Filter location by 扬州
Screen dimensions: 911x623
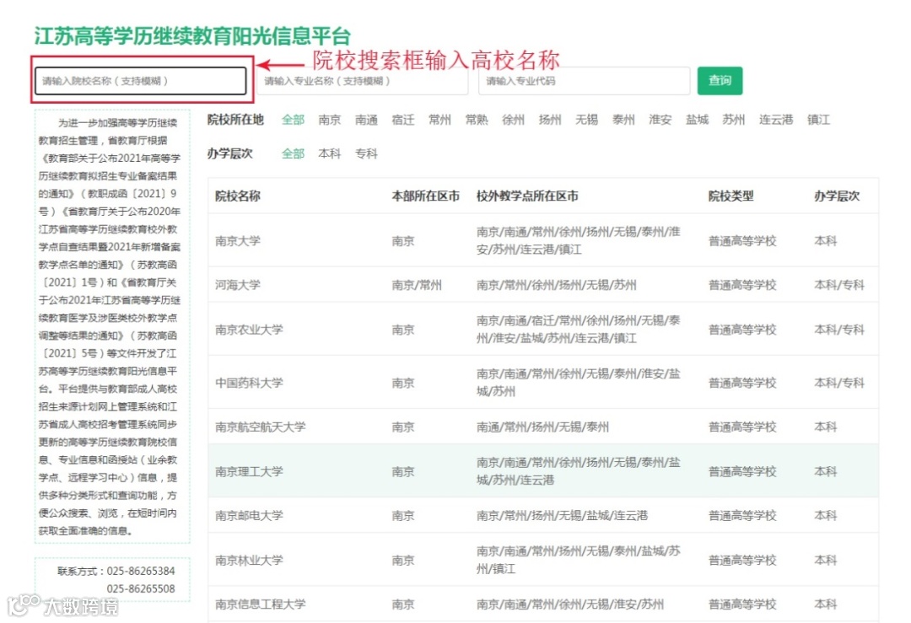pyautogui.click(x=550, y=120)
